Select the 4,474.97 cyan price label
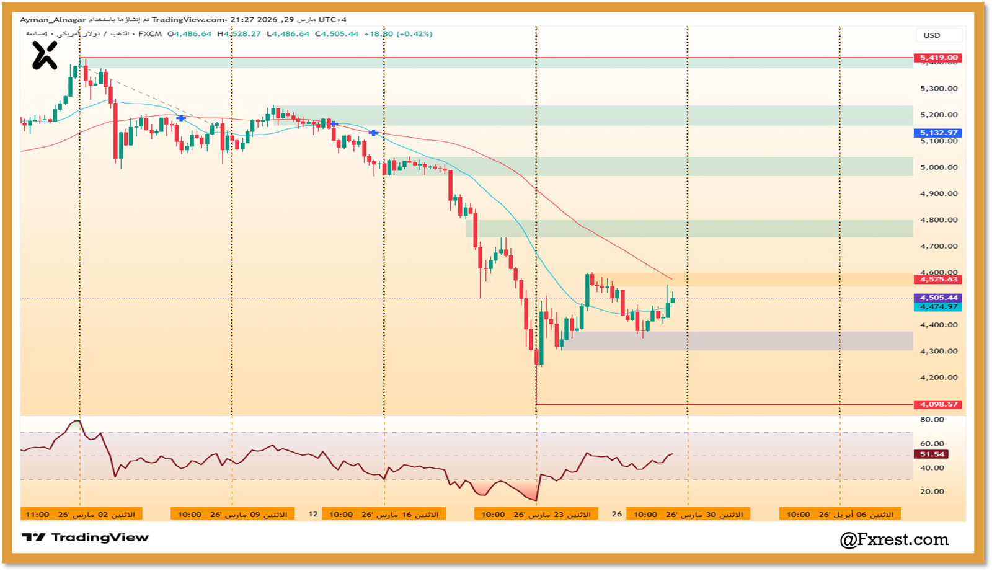This screenshot has height=571, width=992. 938,307
